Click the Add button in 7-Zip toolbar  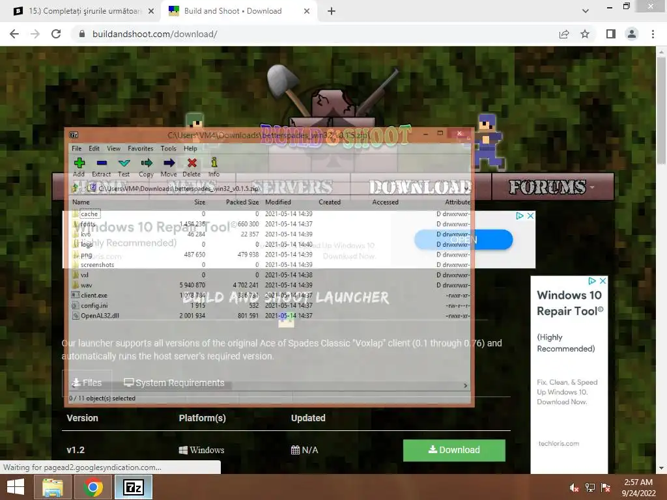tap(79, 167)
